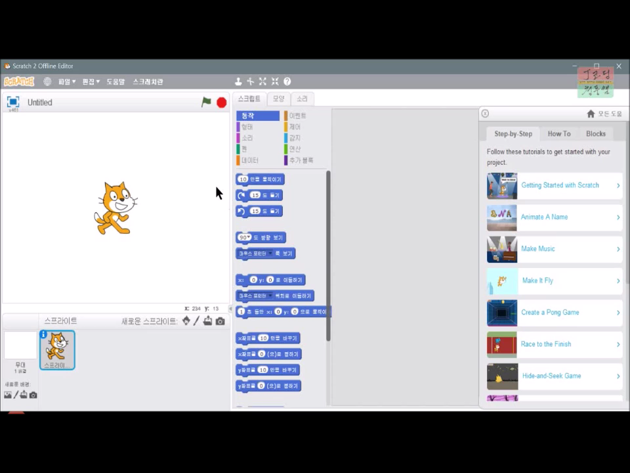The image size is (630, 473).
Task: Open the 도움말 menu
Action: (x=115, y=81)
